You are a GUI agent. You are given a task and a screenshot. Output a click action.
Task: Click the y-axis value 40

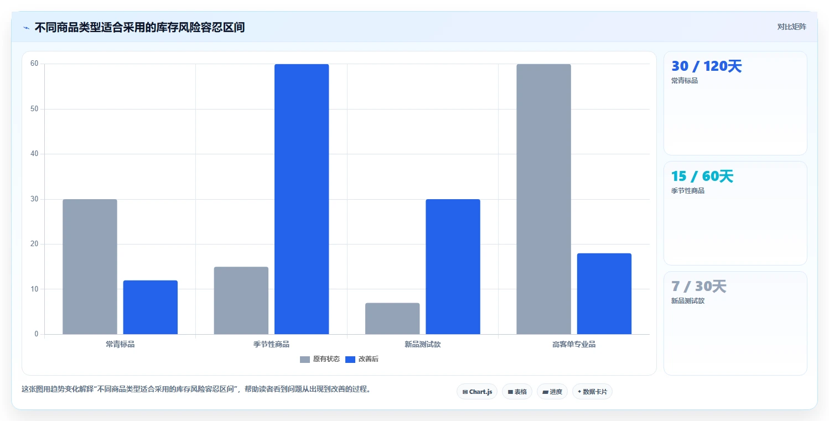click(x=34, y=154)
